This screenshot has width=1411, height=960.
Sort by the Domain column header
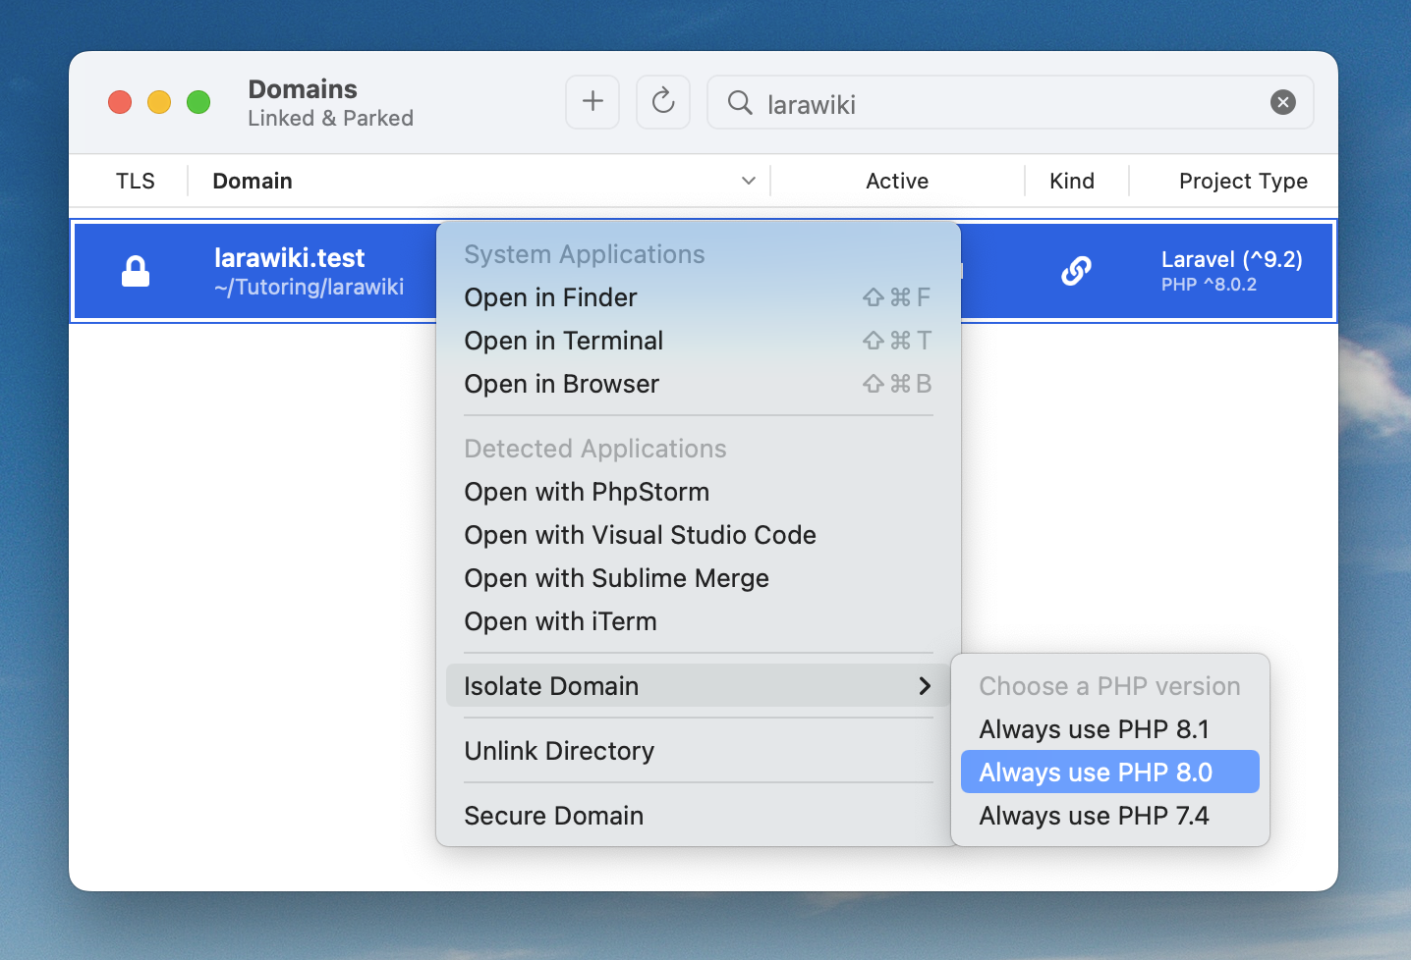pyautogui.click(x=253, y=181)
